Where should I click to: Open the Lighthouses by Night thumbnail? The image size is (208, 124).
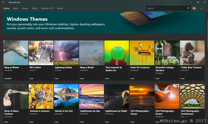pos(116,96)
